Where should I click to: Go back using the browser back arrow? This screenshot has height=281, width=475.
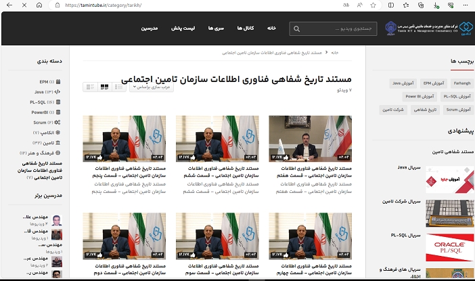pos(9,5)
